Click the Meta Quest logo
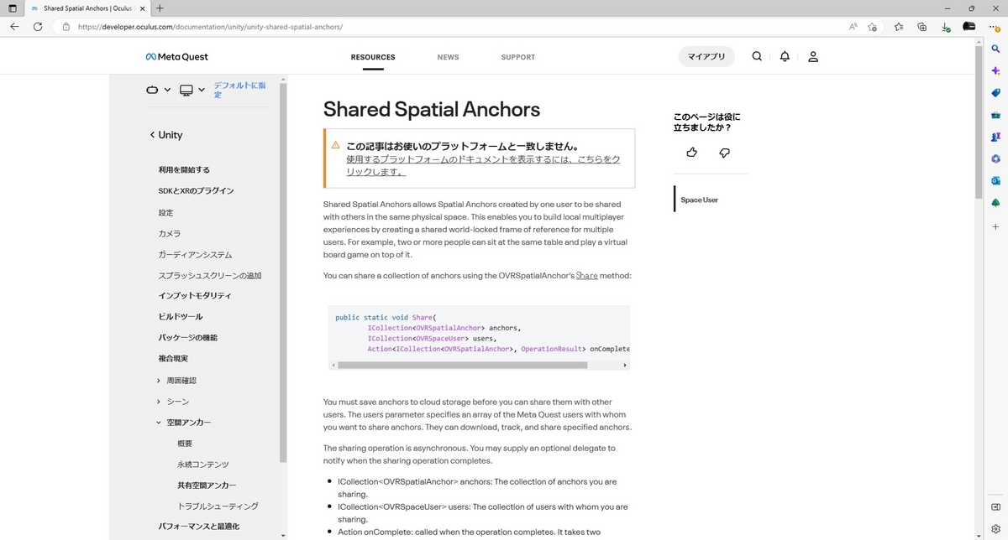Image resolution: width=1008 pixels, height=540 pixels. click(x=176, y=56)
